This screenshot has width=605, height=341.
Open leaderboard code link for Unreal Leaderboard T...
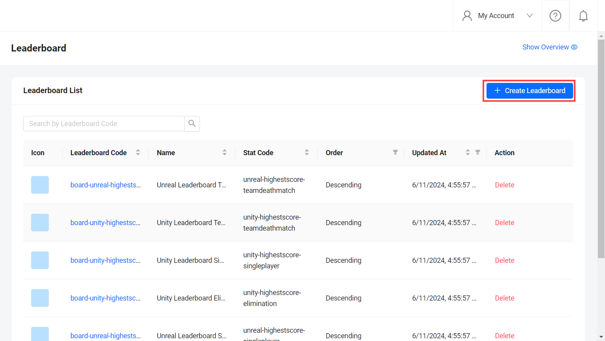coord(105,185)
